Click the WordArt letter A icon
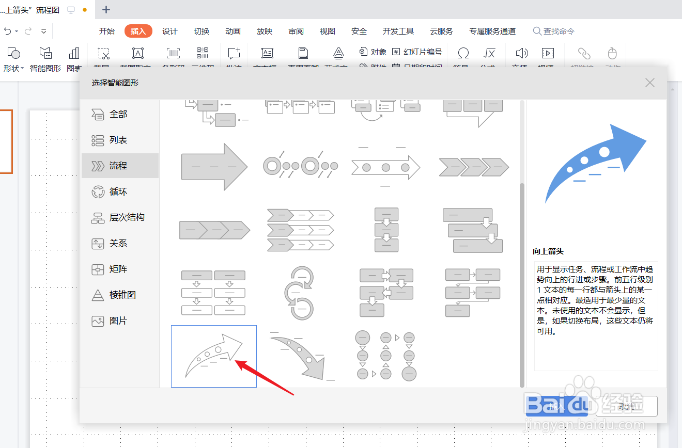 [x=338, y=53]
